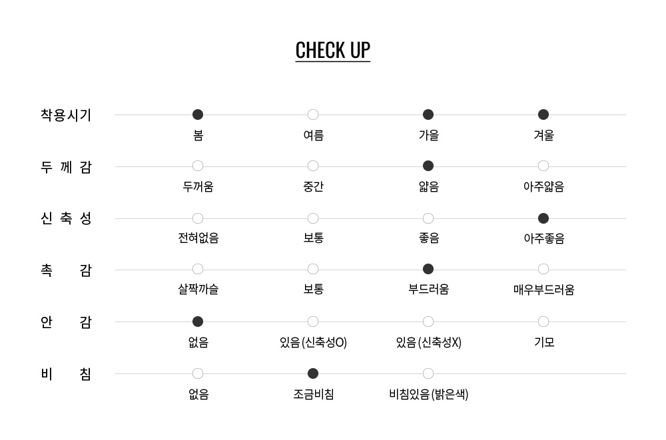Click the 신축성 row label
The height and width of the screenshot is (440, 666).
(66, 219)
